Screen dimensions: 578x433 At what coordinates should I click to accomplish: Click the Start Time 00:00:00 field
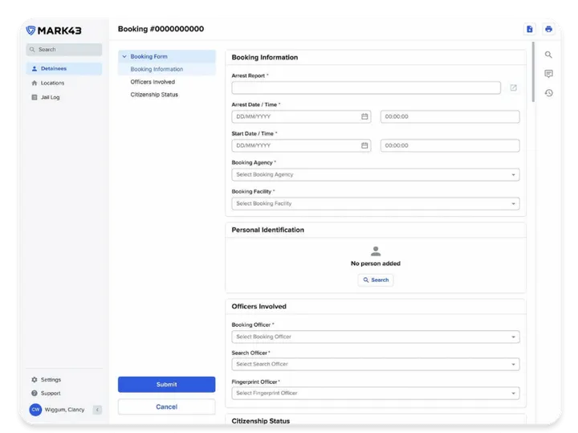(450, 145)
